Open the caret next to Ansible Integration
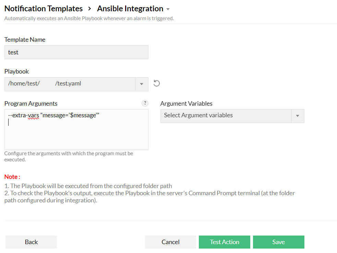 pyautogui.click(x=168, y=9)
